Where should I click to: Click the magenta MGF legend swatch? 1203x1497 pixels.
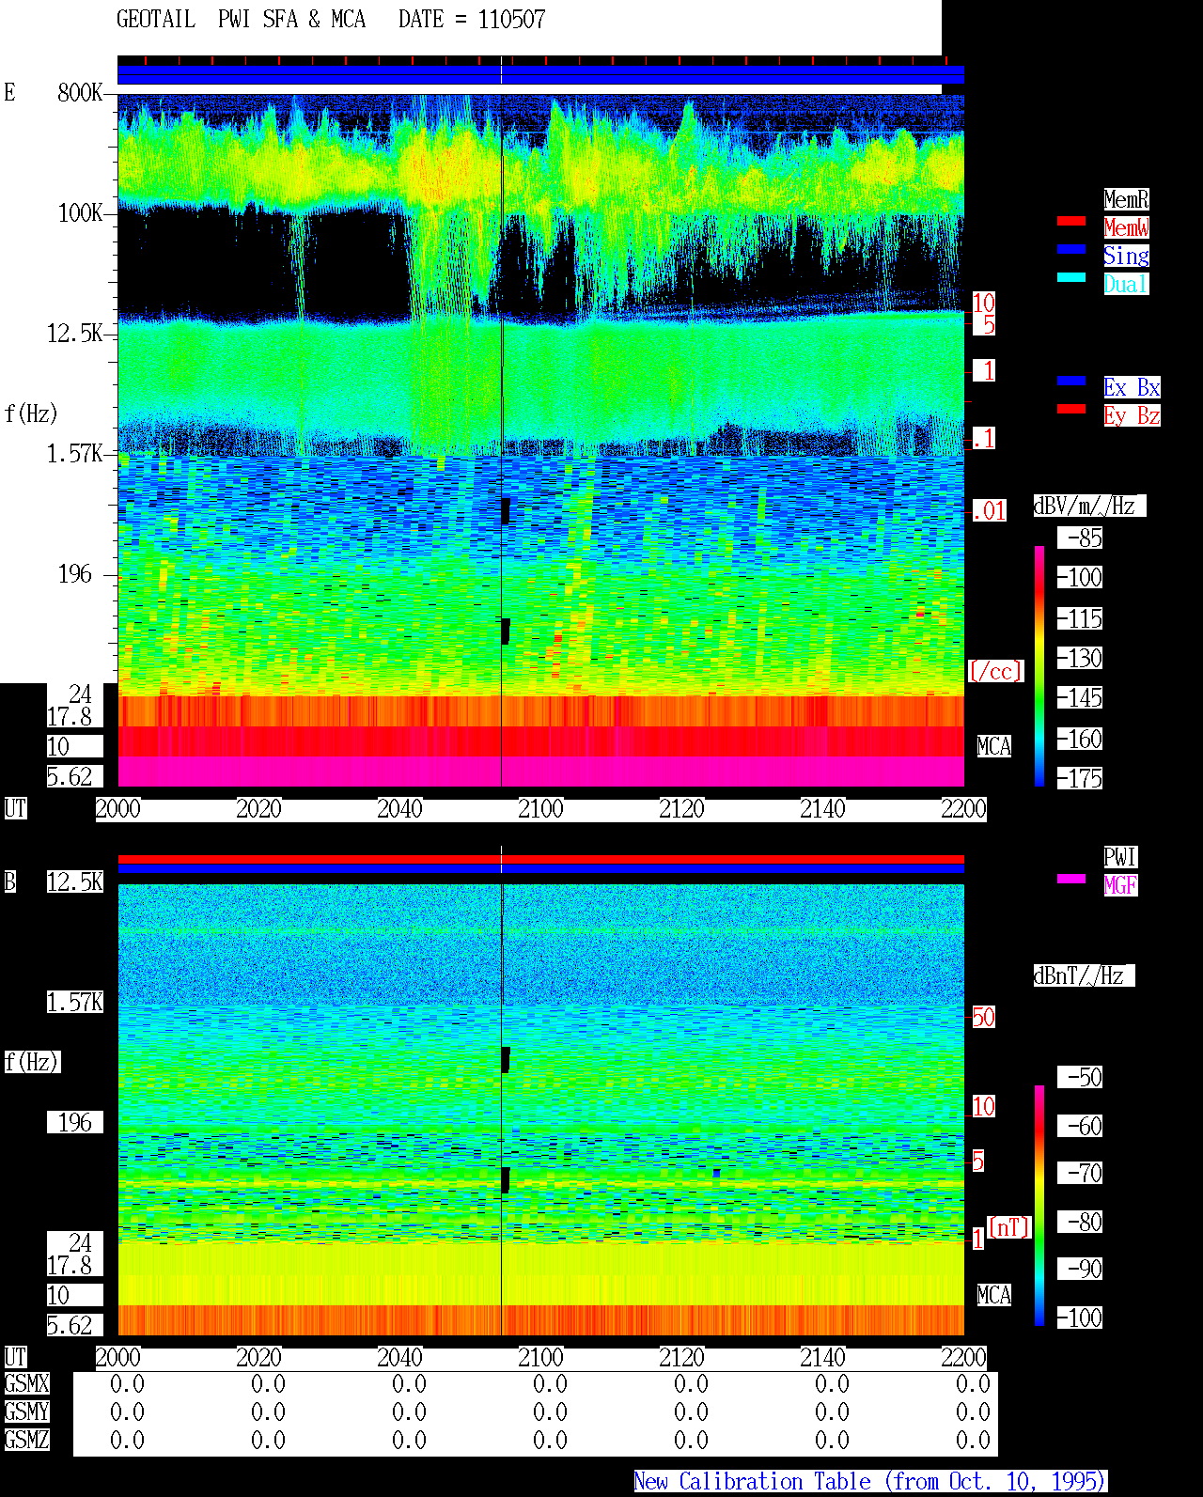(x=1071, y=879)
